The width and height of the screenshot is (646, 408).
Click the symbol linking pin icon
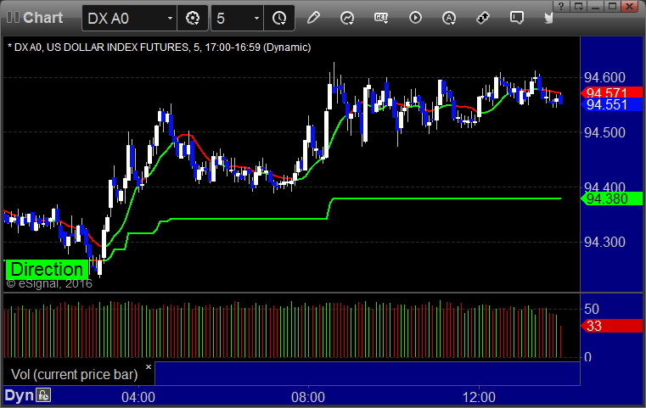click(x=482, y=18)
